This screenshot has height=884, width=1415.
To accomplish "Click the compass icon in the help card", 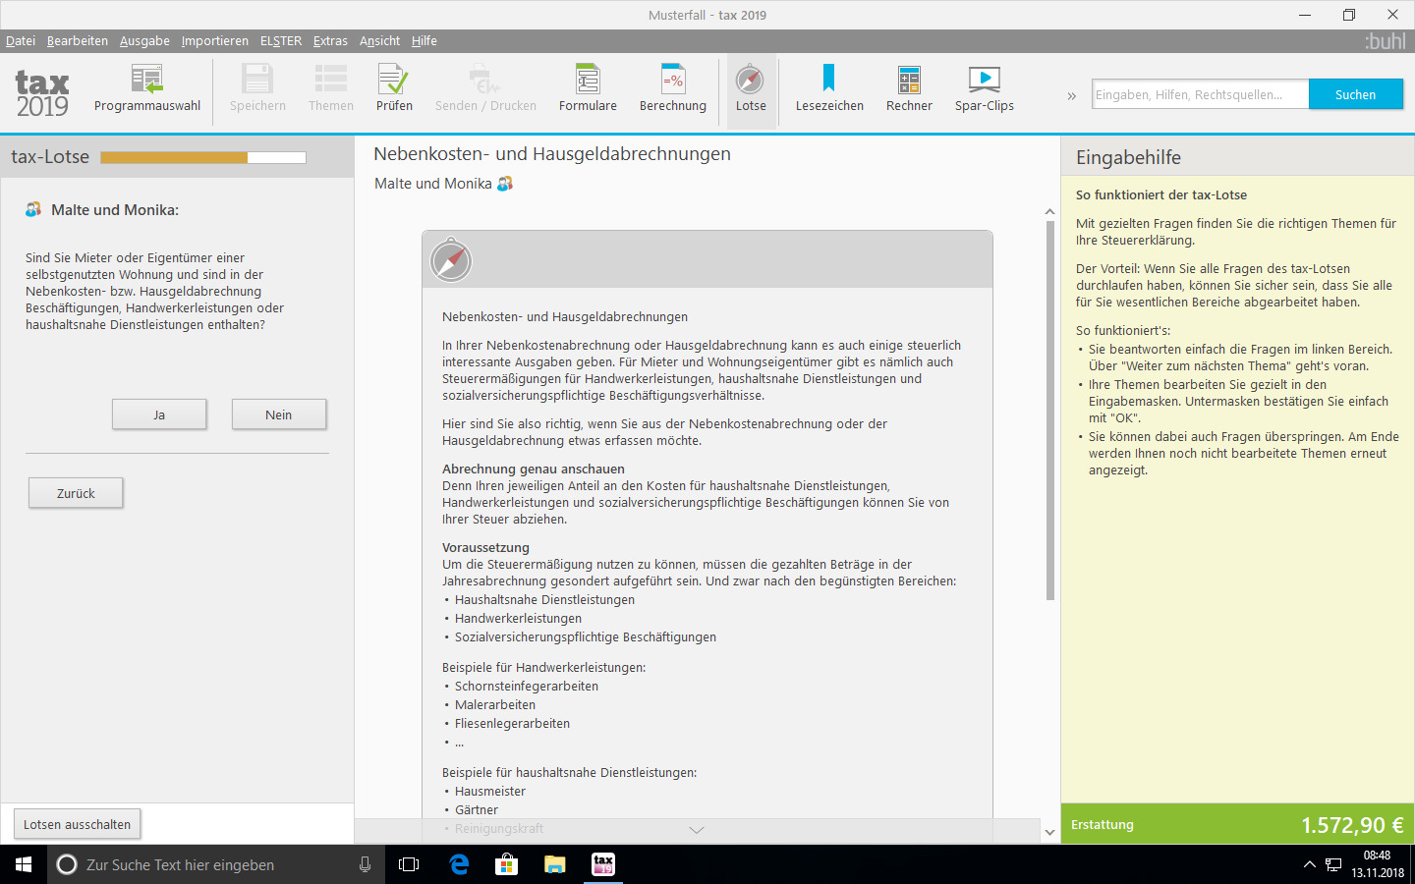I will (x=451, y=260).
